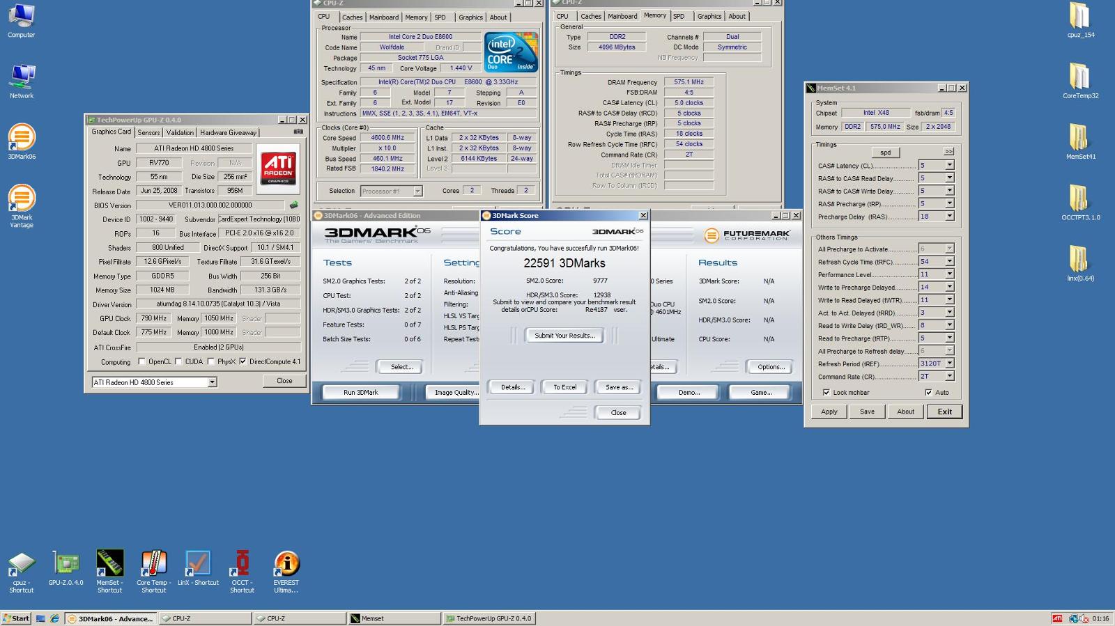Click the Internet Explorer quick launch icon
Image resolution: width=1115 pixels, height=626 pixels.
(54, 618)
